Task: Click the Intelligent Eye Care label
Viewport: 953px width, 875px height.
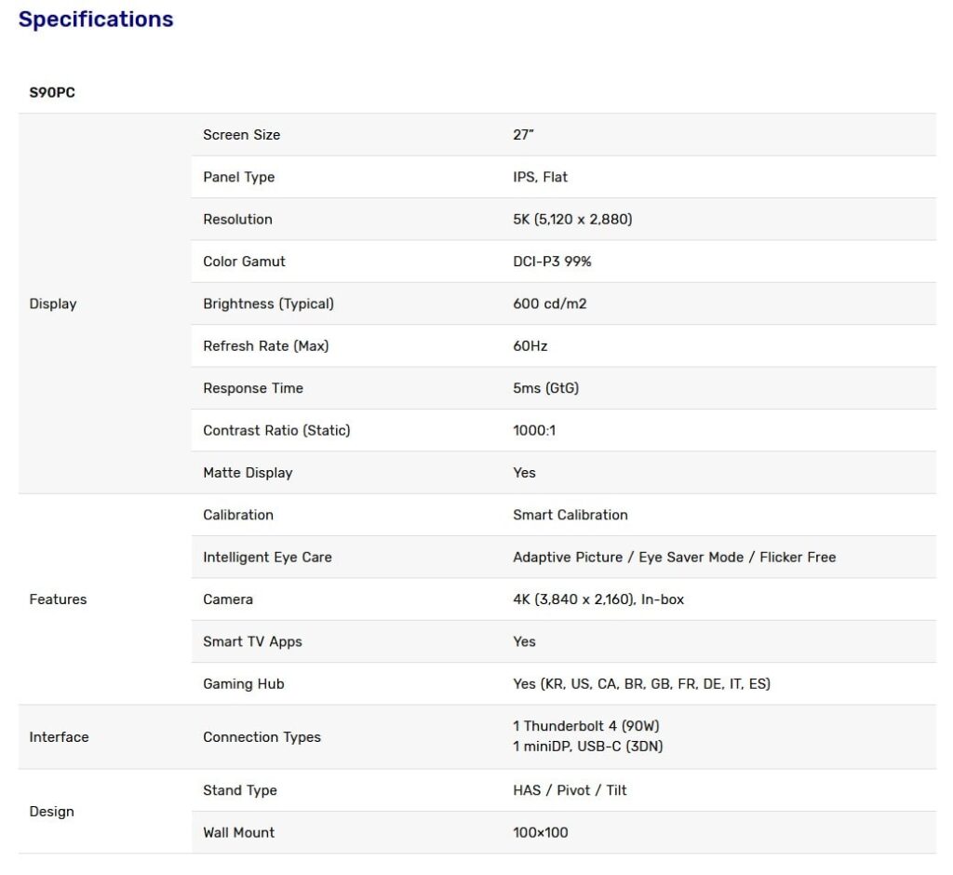Action: (267, 558)
